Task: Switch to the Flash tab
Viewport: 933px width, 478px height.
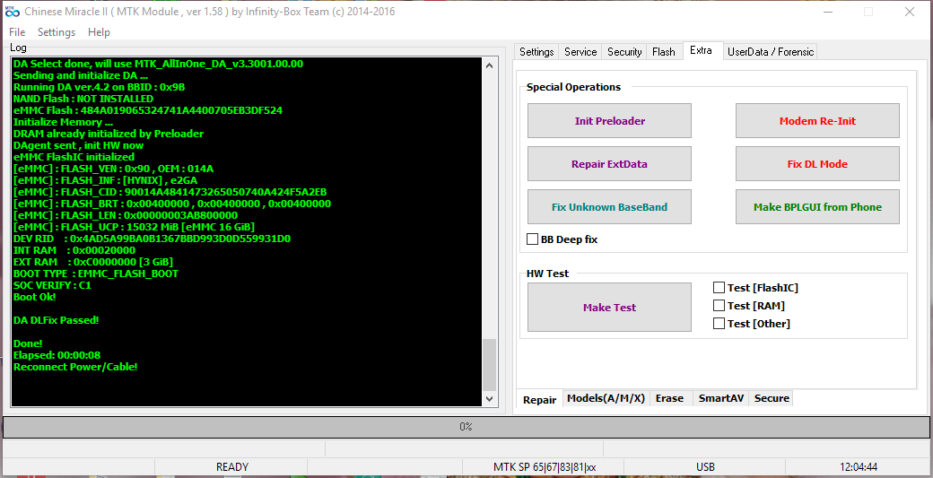Action: click(x=664, y=52)
